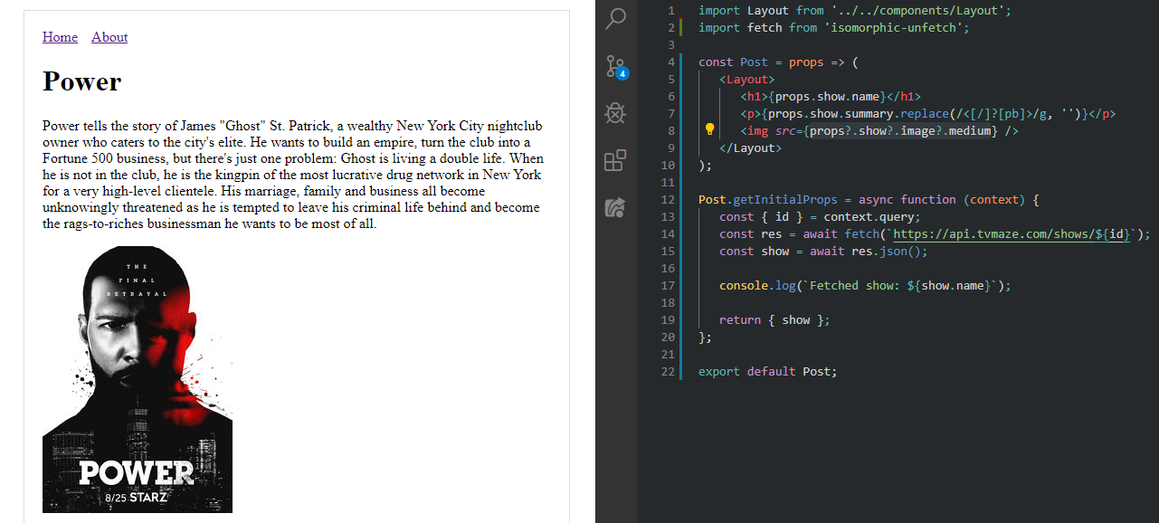Image resolution: width=1159 pixels, height=523 pixels.
Task: Open Source Control with 4 pending changes
Action: 616,66
